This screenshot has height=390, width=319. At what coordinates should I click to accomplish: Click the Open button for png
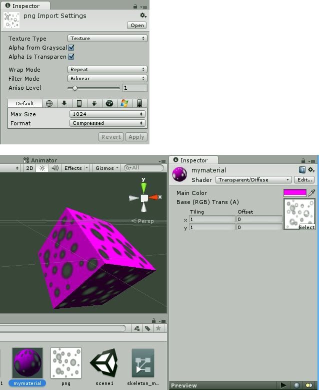[136, 26]
